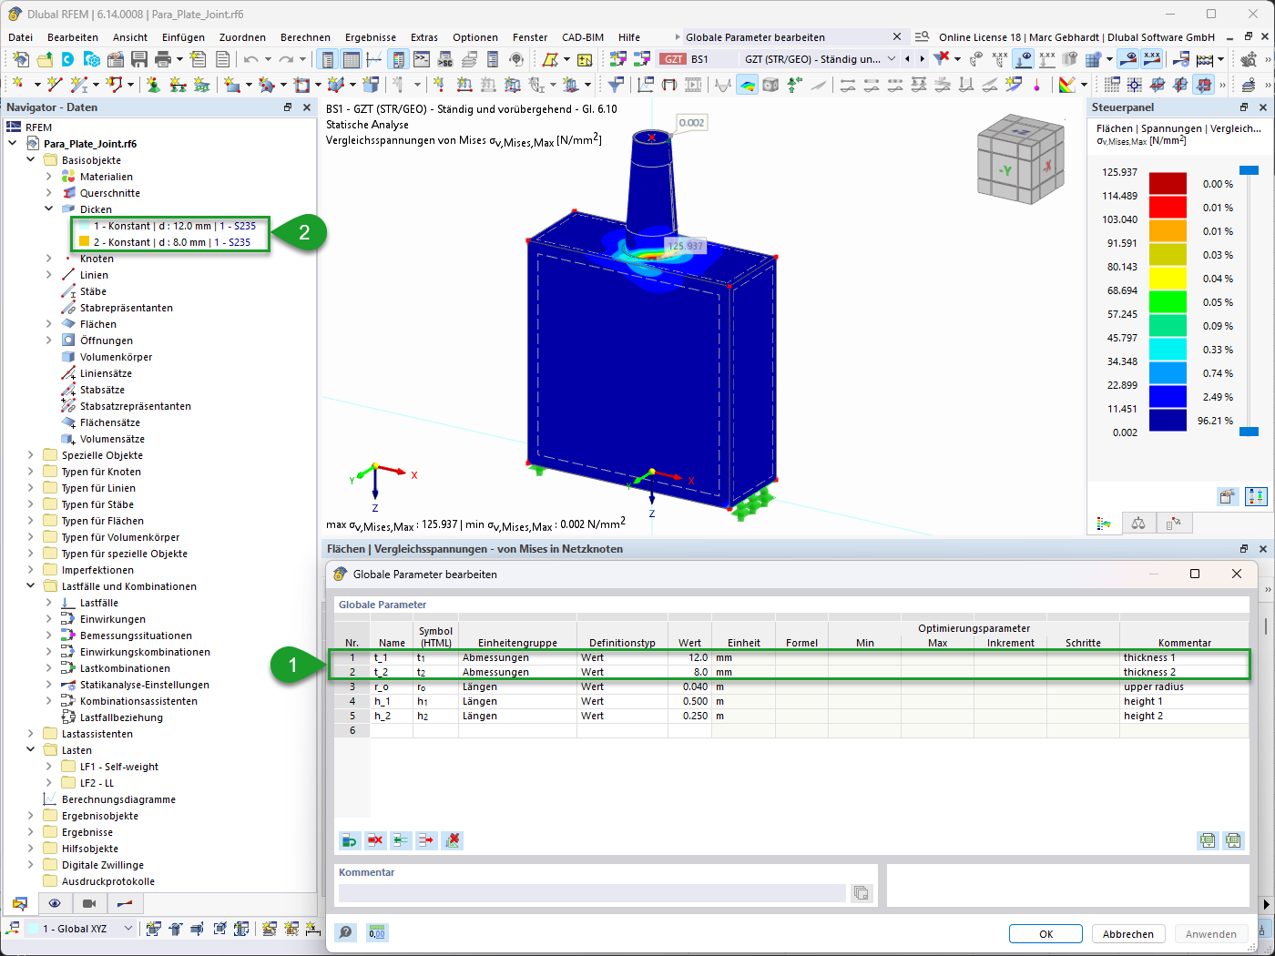Open the Ergebnisse menu
The image size is (1275, 956).
click(371, 37)
